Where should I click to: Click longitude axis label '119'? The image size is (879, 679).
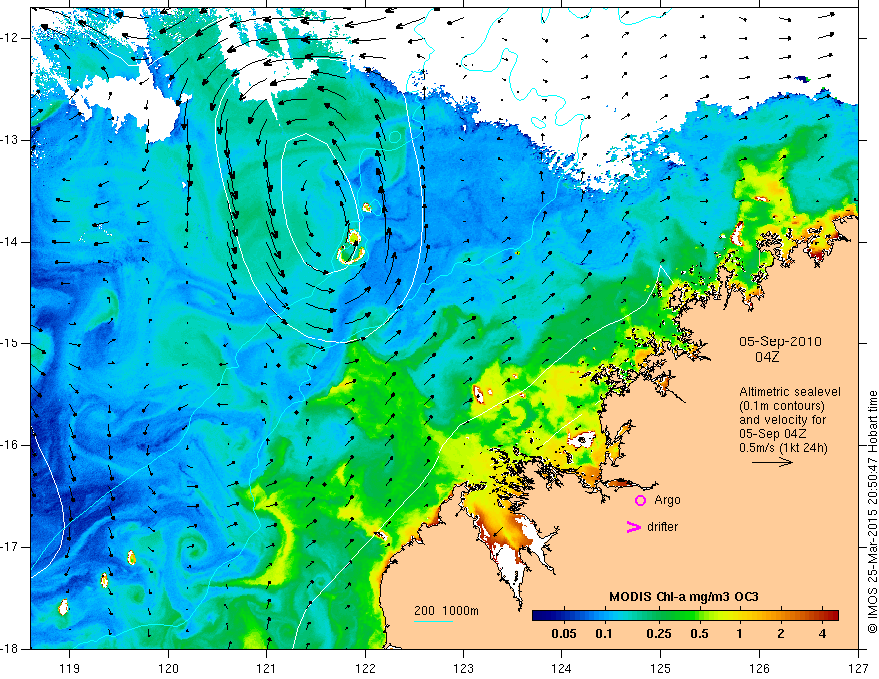click(70, 668)
